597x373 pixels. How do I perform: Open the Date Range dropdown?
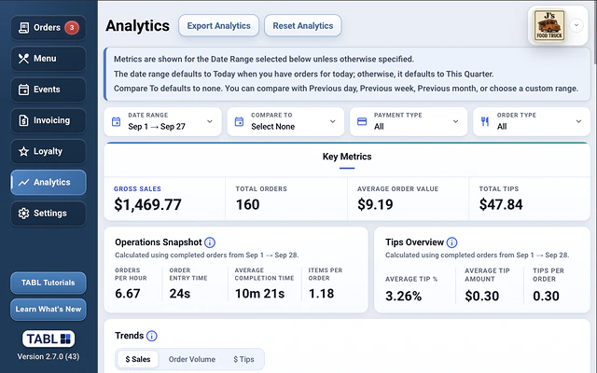point(162,122)
